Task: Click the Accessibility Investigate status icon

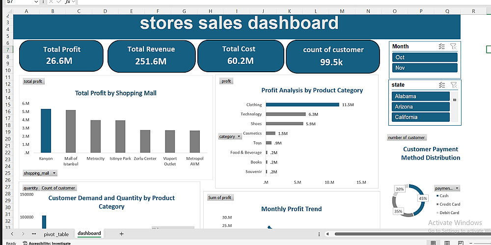Action: pyautogui.click(x=25, y=243)
